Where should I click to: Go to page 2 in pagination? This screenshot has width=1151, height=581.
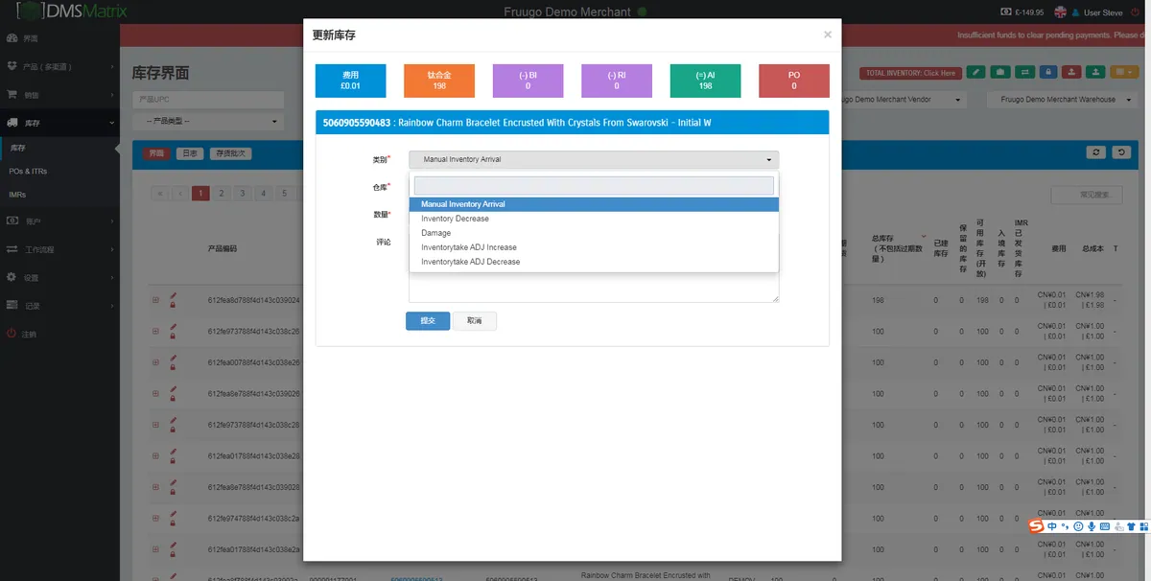(x=222, y=194)
